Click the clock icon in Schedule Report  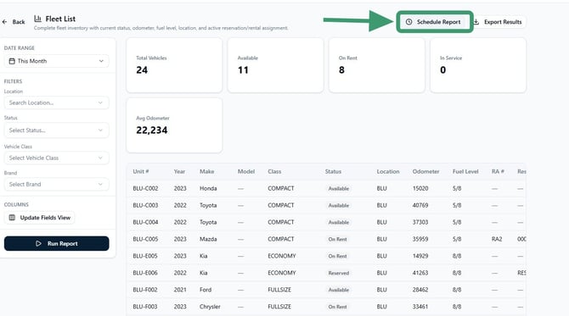[x=408, y=22]
